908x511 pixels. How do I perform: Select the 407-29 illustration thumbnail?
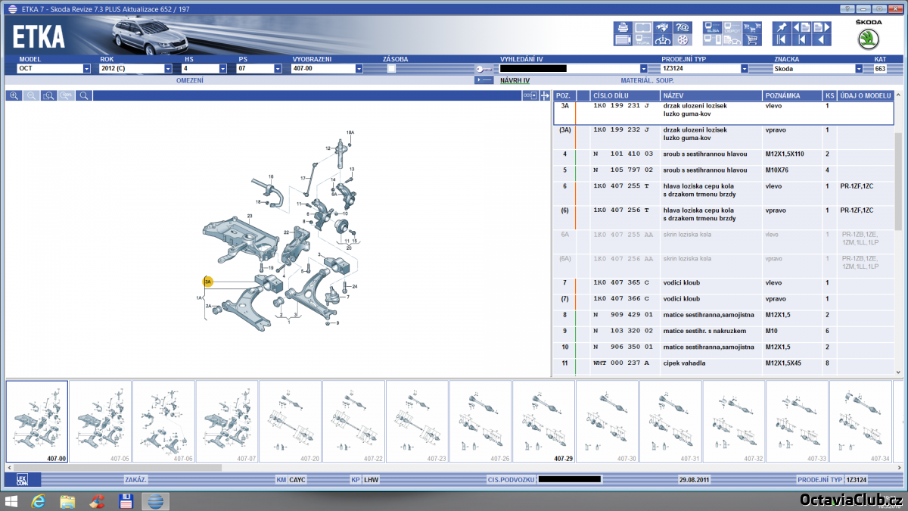pyautogui.click(x=543, y=422)
